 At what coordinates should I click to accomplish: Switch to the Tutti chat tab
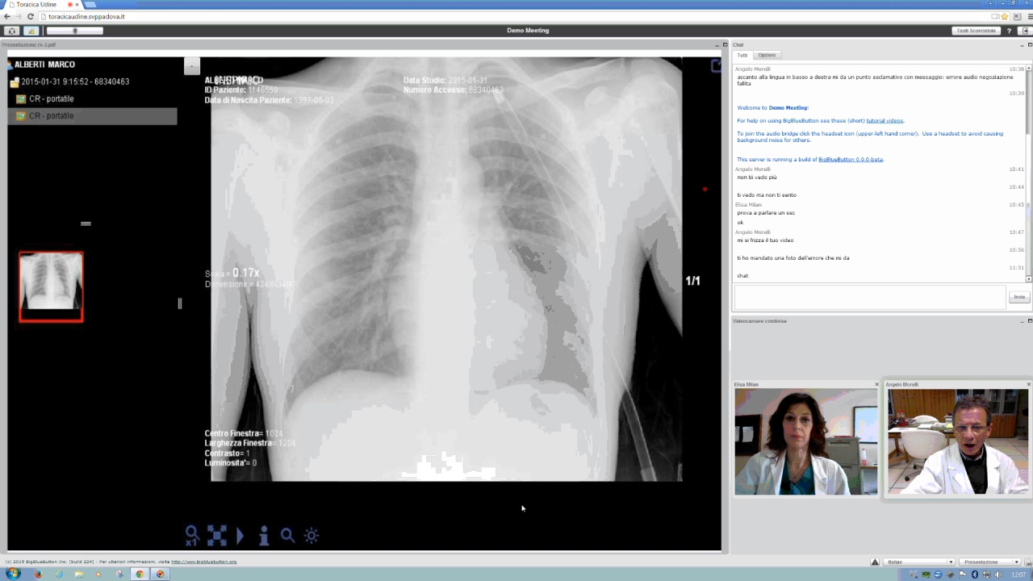pyautogui.click(x=742, y=55)
